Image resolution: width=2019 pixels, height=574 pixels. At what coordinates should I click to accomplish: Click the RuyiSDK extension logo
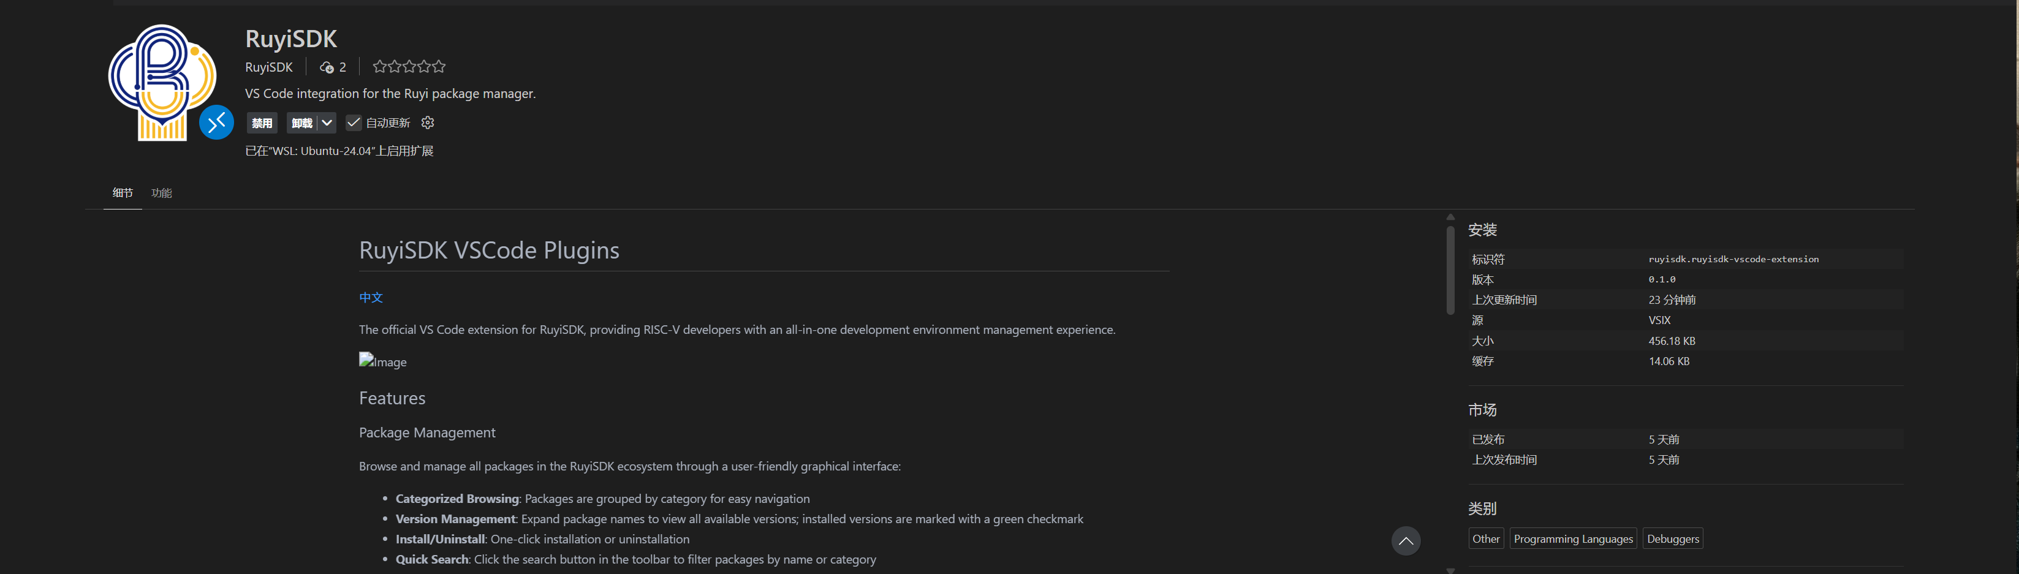(x=161, y=81)
